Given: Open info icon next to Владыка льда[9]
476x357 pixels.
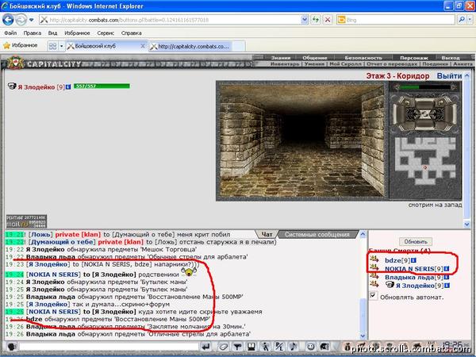Looking at the screenshot, I should (446, 277).
